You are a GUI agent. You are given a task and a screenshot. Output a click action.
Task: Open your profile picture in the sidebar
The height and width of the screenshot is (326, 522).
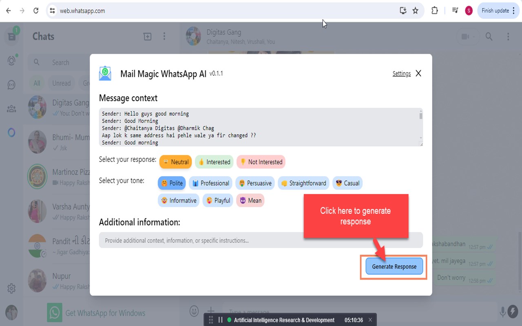point(11,313)
